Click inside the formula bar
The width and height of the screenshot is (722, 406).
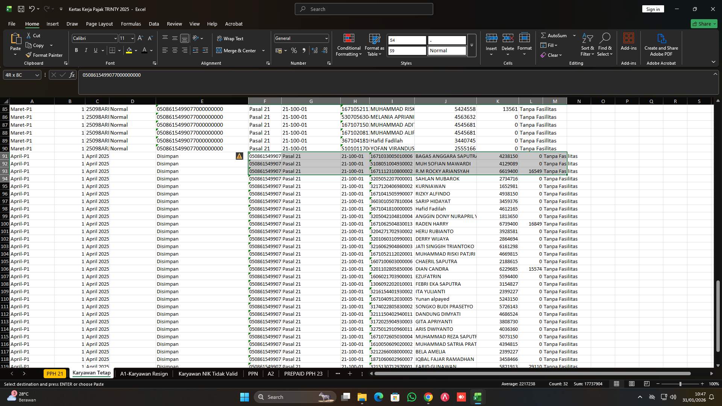pyautogui.click(x=263, y=75)
